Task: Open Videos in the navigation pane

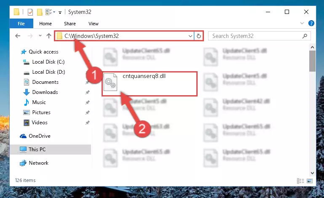Action: coord(40,123)
